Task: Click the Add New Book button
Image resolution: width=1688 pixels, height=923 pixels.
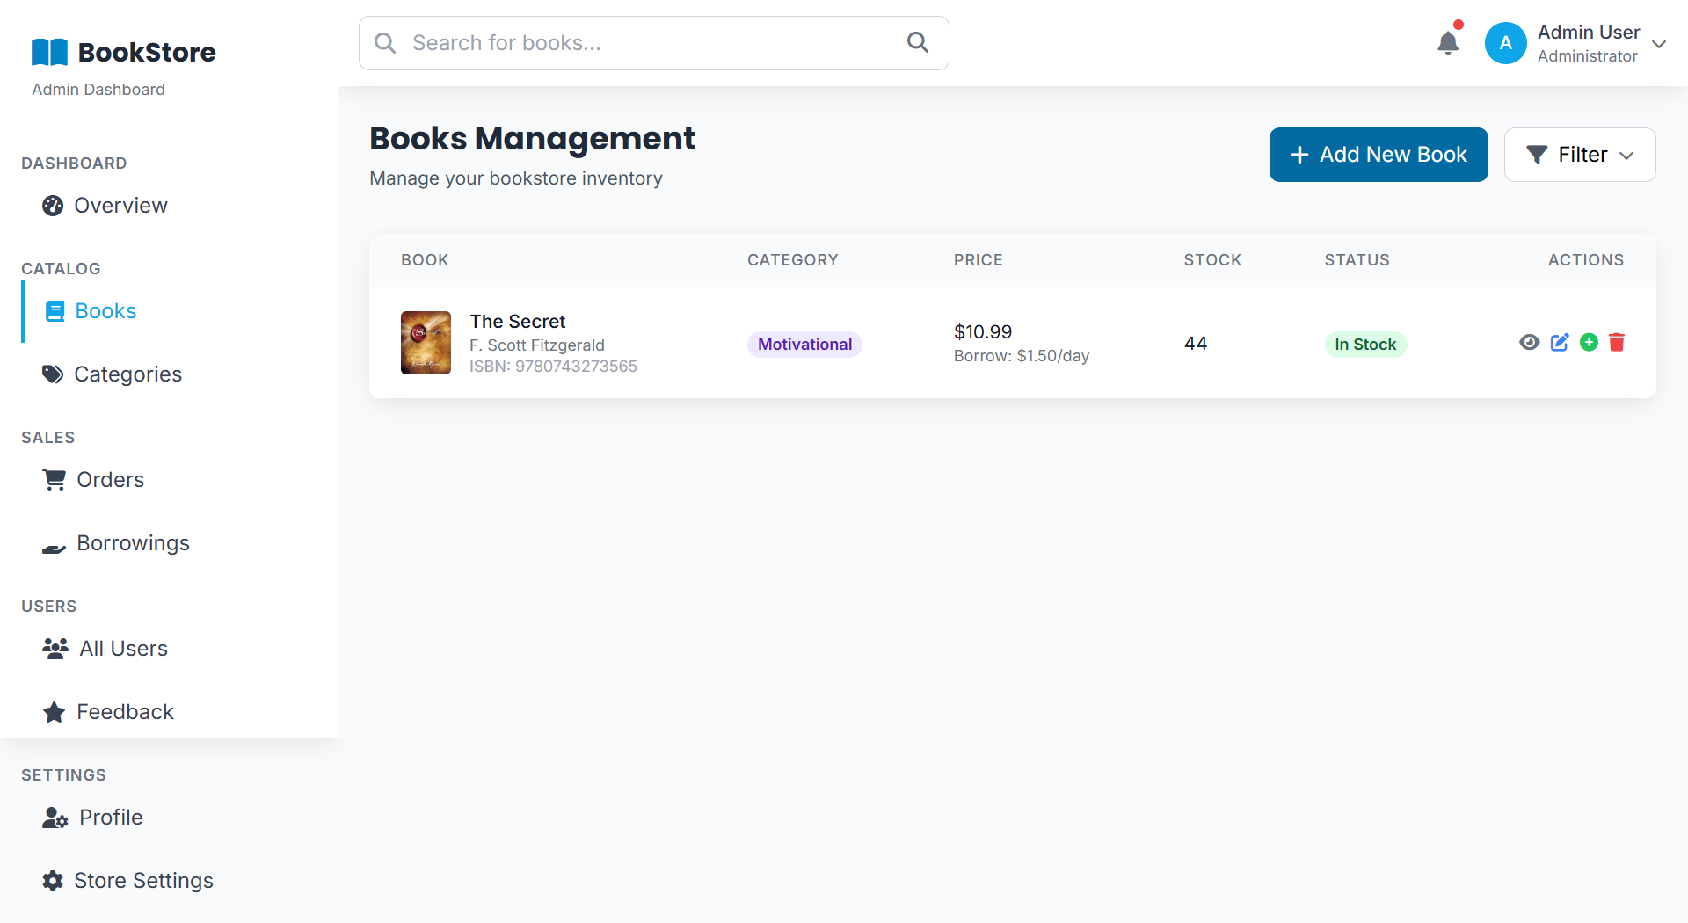Action: click(1378, 155)
